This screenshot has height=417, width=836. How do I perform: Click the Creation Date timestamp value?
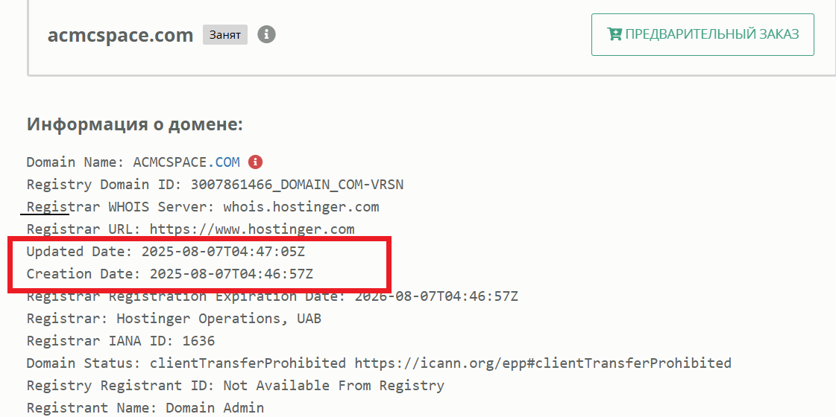tap(231, 273)
